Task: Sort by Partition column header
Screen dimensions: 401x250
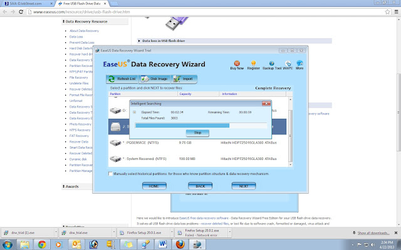Action: click(143, 94)
